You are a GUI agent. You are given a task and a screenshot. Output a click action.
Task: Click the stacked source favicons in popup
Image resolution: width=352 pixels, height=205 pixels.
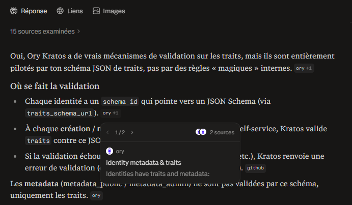201,132
